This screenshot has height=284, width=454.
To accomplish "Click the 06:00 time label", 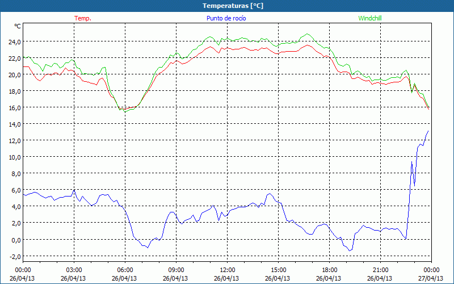I will (124, 270).
